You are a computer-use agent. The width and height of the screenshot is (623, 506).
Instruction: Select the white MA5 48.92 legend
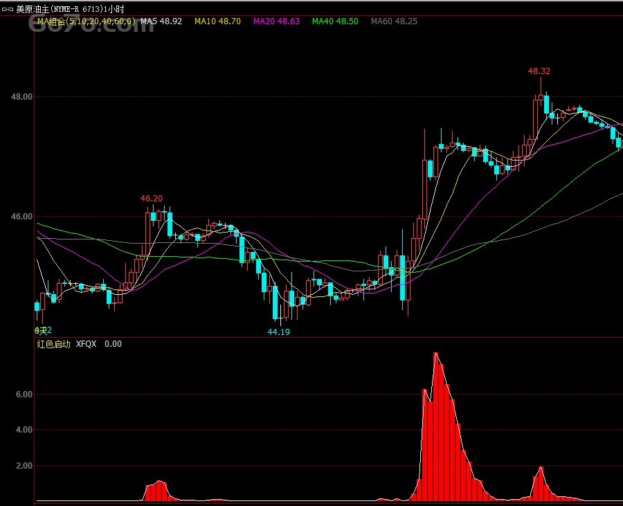[x=161, y=21]
